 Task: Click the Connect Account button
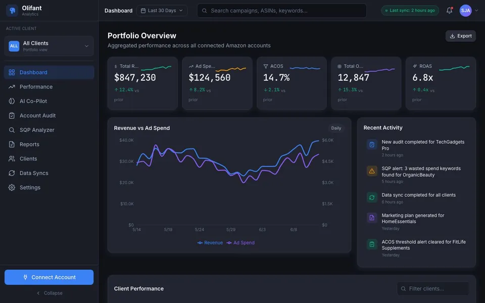tap(49, 277)
